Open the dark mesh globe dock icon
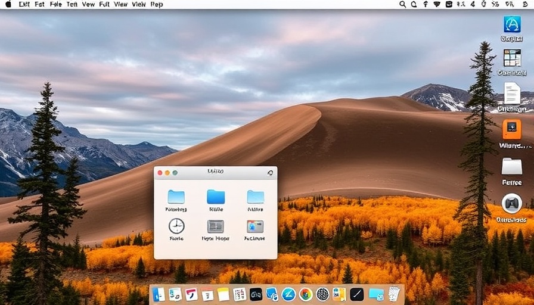This screenshot has height=305, width=534. [x=322, y=294]
